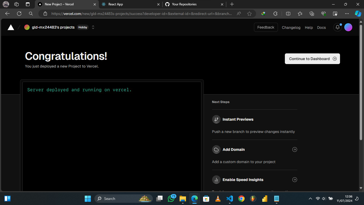Image resolution: width=364 pixels, height=205 pixels.
Task: Open the notifications bell icon
Action: pos(337,27)
